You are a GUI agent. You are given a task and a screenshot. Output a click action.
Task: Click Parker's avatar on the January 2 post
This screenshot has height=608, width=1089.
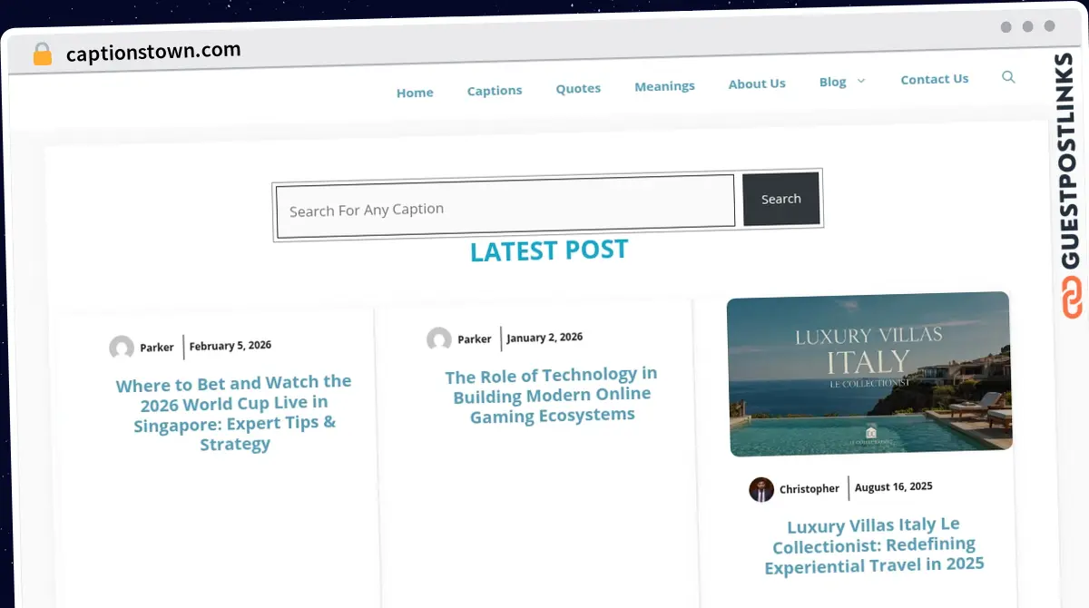tap(439, 339)
